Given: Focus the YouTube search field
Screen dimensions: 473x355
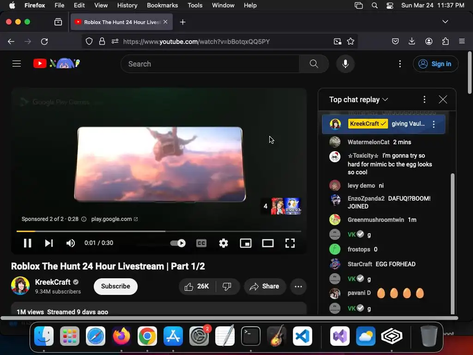Looking at the screenshot, I should (210, 64).
